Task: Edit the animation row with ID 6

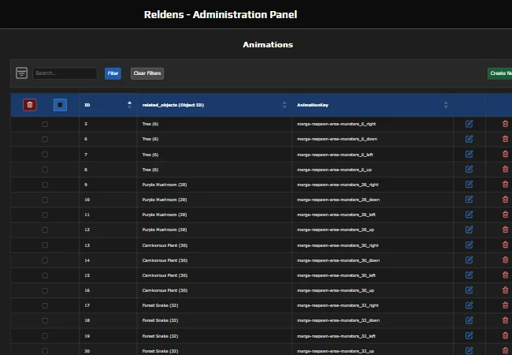Action: (469, 139)
